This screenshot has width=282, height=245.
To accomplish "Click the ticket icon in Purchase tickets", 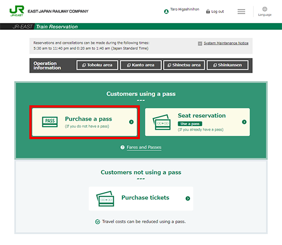I will click(x=105, y=199).
